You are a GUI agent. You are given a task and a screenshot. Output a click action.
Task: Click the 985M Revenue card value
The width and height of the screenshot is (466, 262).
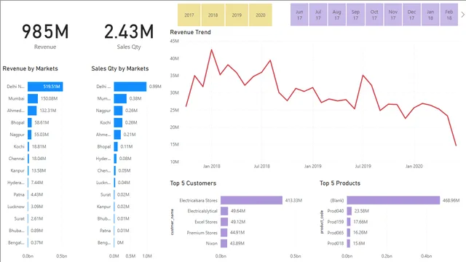[45, 32]
